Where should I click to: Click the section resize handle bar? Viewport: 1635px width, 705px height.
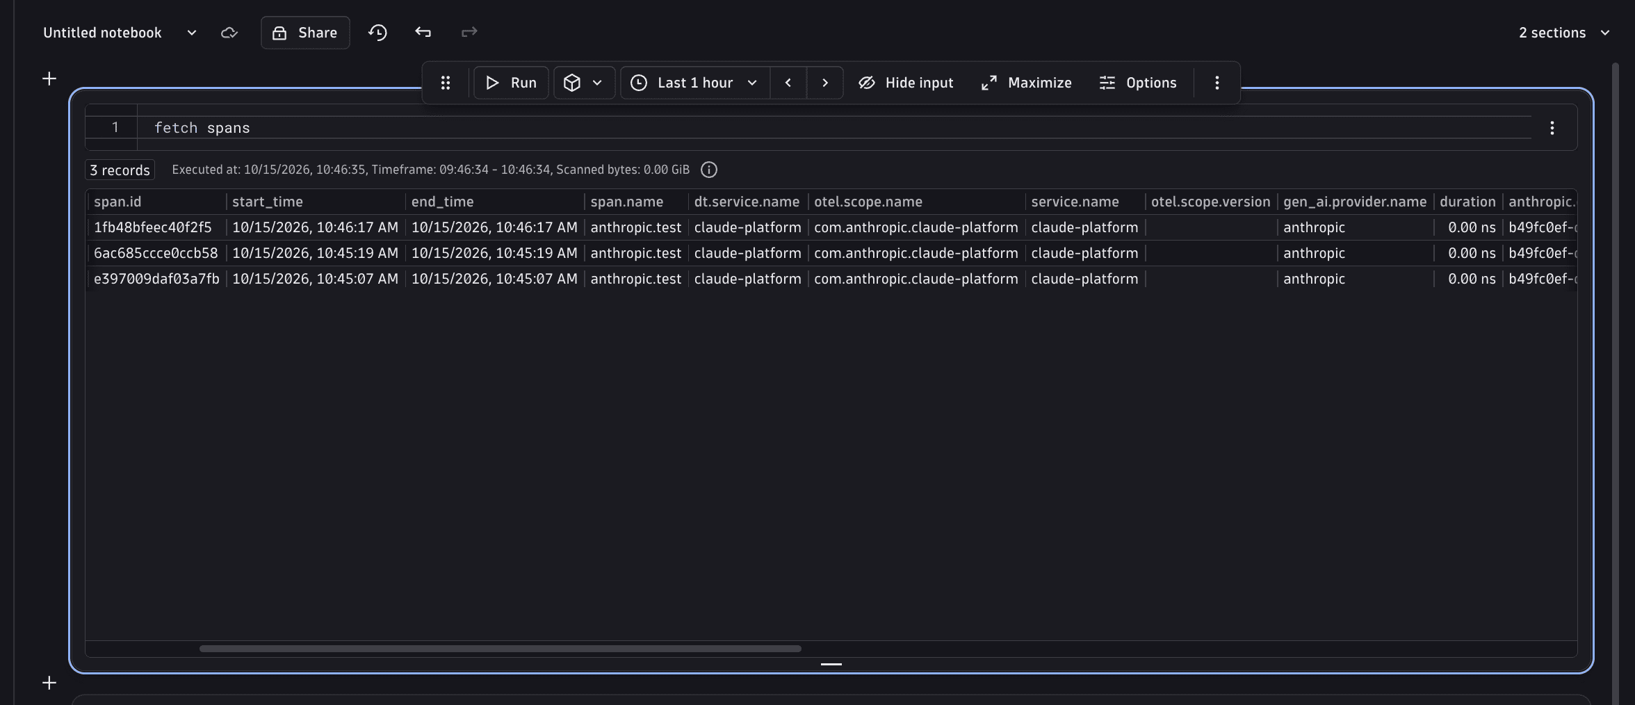click(x=831, y=664)
